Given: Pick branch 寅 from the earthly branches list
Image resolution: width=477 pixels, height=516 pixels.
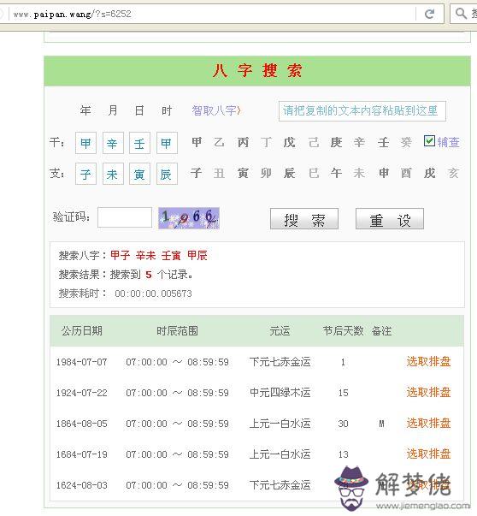Looking at the screenshot, I should click(x=243, y=173).
